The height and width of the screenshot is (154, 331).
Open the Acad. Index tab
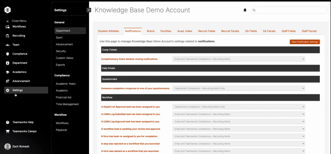[x=185, y=31]
